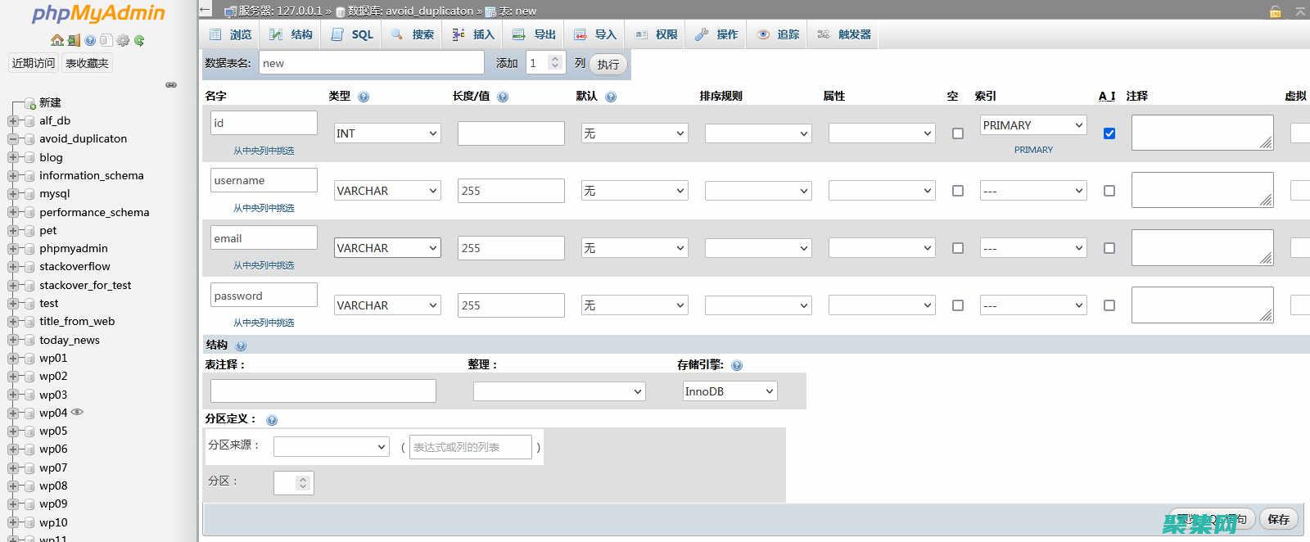Expand the stackoverflow database tree node
Screen dimensions: 1310x542
(x=13, y=267)
